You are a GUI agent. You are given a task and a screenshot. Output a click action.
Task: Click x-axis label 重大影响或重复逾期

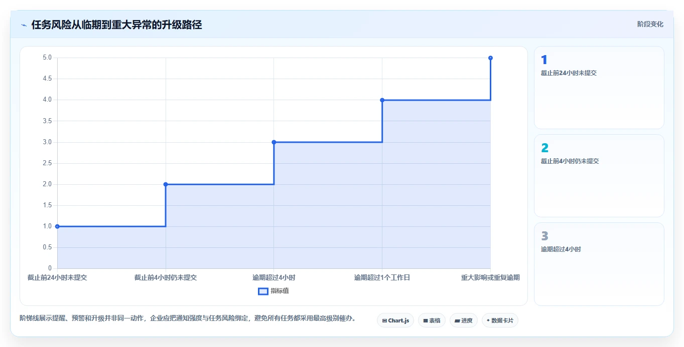pos(490,277)
